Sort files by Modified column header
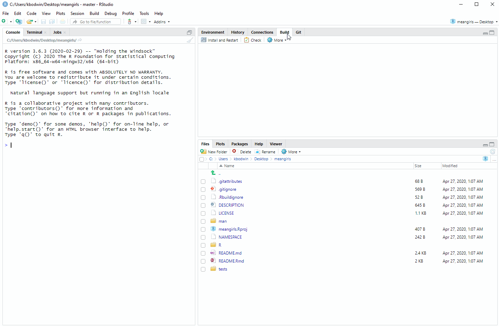Viewport: 499px width, 326px height. coord(449,166)
